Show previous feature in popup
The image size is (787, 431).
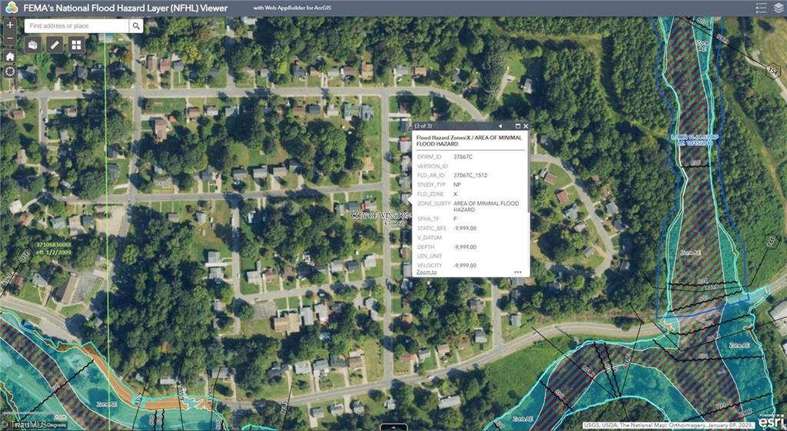coord(500,126)
